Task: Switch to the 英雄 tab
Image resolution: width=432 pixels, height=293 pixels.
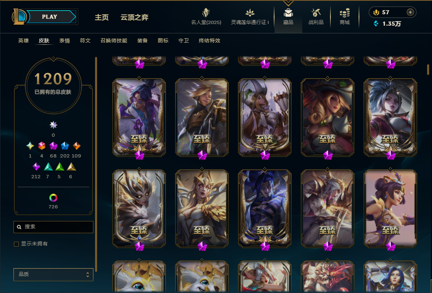Action: point(23,41)
